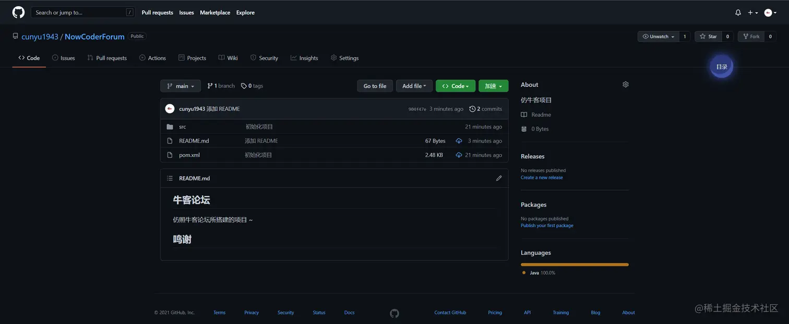Image resolution: width=789 pixels, height=324 pixels.
Task: Click Publish your first package
Action: tap(547, 226)
